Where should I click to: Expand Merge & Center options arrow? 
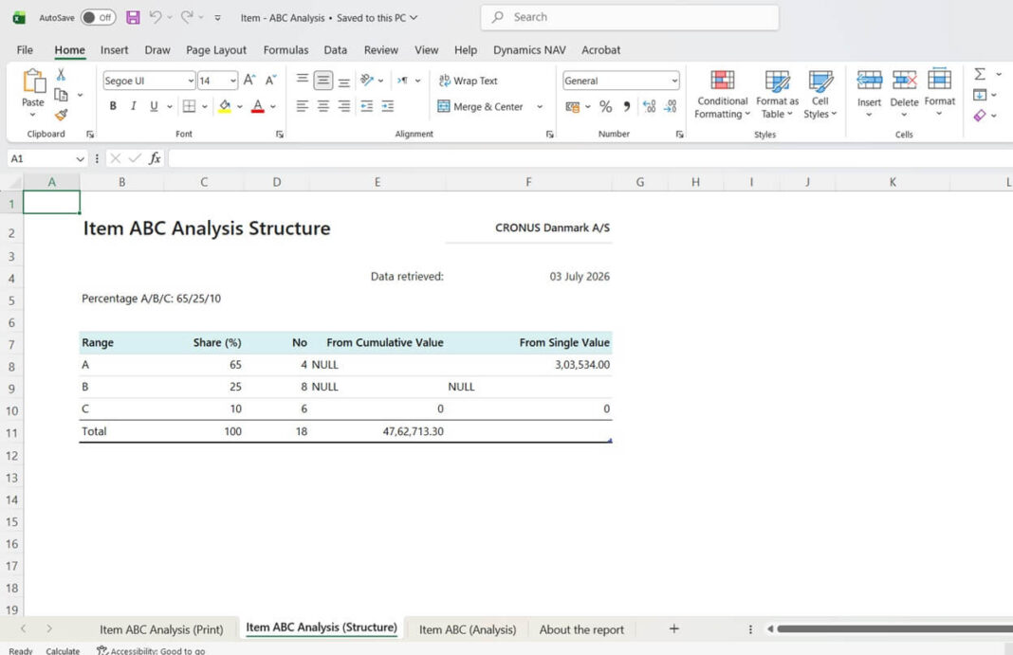point(540,106)
